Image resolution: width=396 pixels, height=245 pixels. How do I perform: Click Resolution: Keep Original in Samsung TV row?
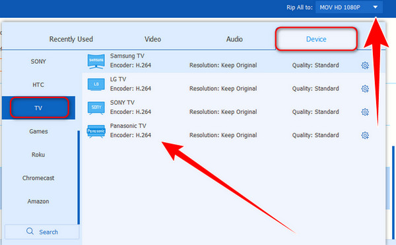223,65
